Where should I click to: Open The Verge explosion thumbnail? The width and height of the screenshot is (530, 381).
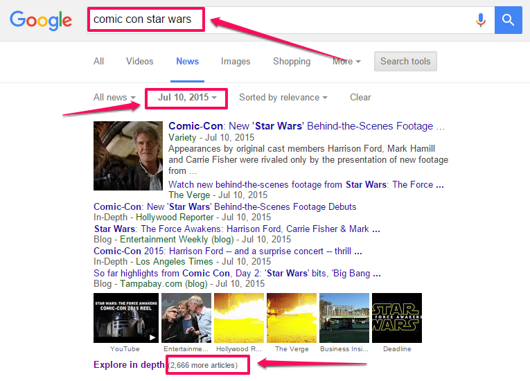tap(292, 318)
